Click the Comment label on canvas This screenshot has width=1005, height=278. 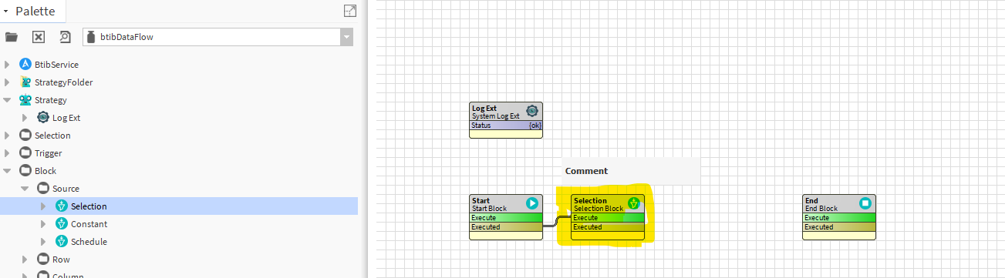(x=586, y=171)
